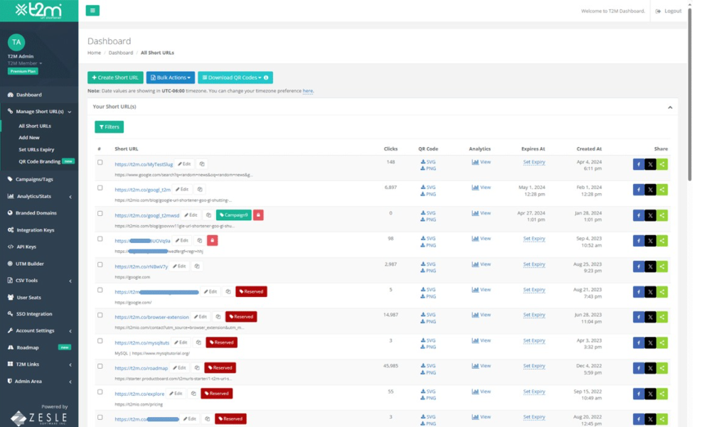This screenshot has height=427, width=704.
Task: Open the Bulk Actions dropdown
Action: [170, 77]
